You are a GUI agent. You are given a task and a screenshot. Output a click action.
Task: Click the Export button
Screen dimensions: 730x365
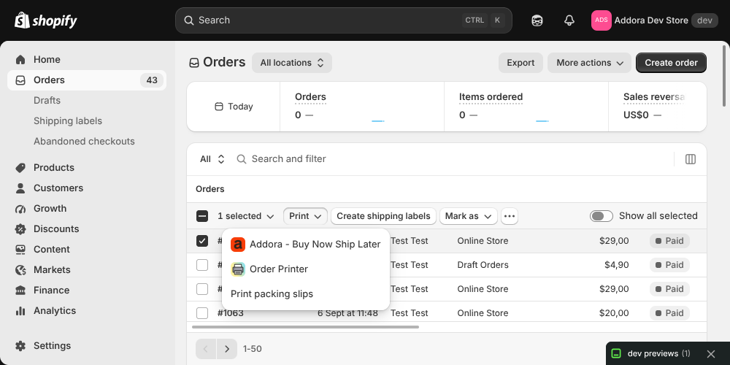[x=520, y=63]
